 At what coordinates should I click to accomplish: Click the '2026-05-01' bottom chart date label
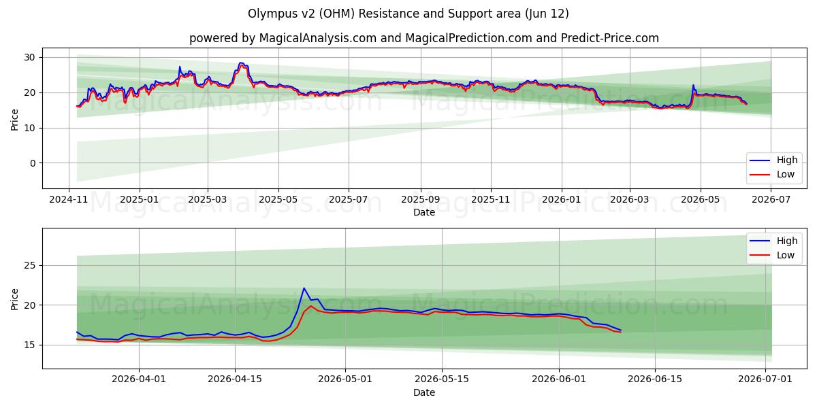click(345, 380)
